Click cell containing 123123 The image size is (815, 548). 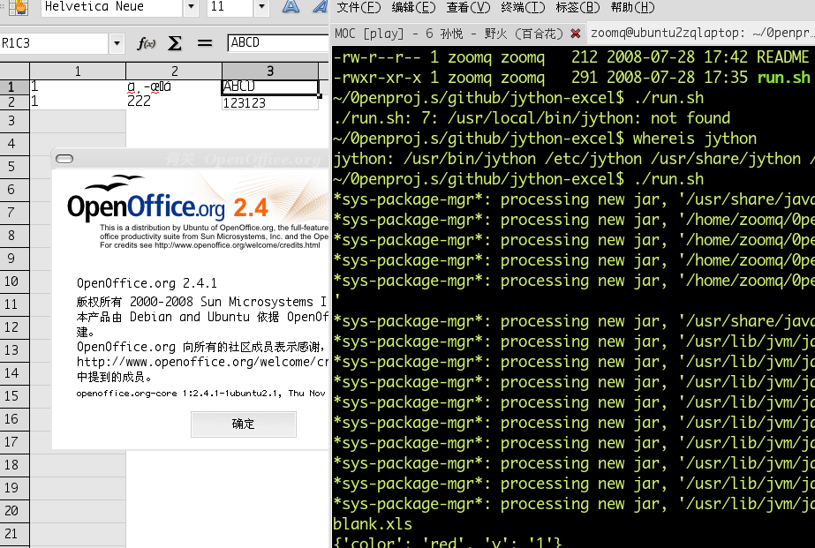pos(269,102)
